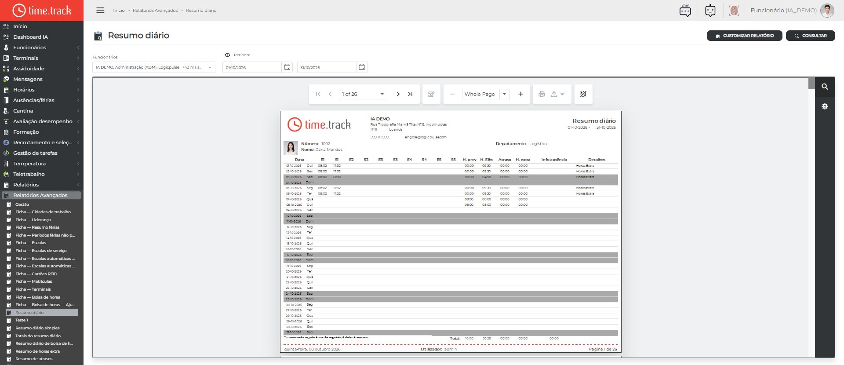Print the report
This screenshot has height=365, width=844.
pos(542,94)
